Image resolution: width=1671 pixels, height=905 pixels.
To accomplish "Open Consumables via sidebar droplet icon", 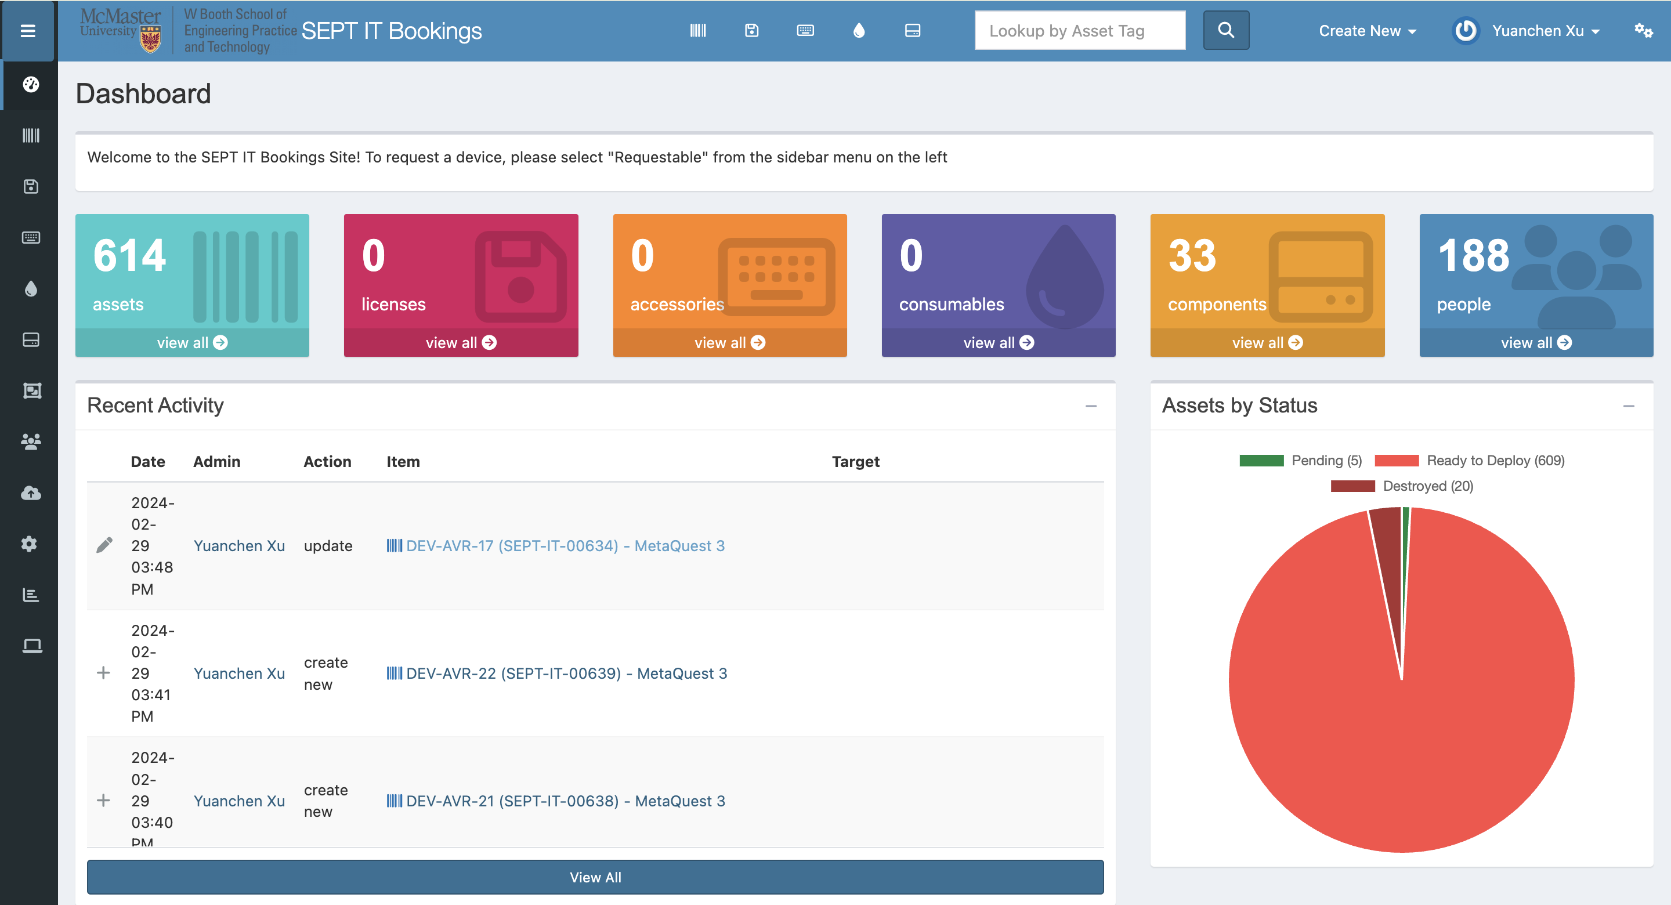I will pos(31,289).
